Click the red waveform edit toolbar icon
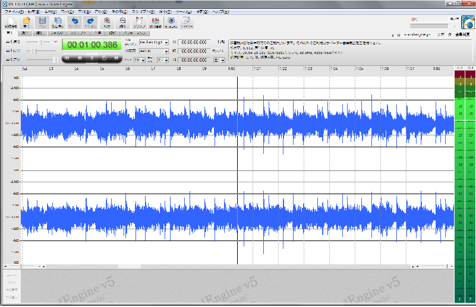The image size is (476, 307). pos(155,22)
